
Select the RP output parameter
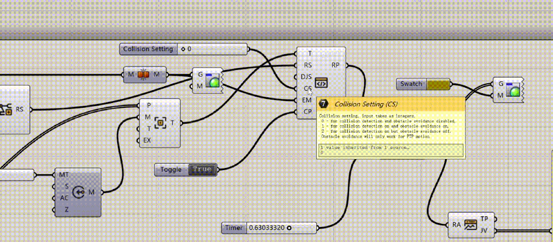[335, 65]
